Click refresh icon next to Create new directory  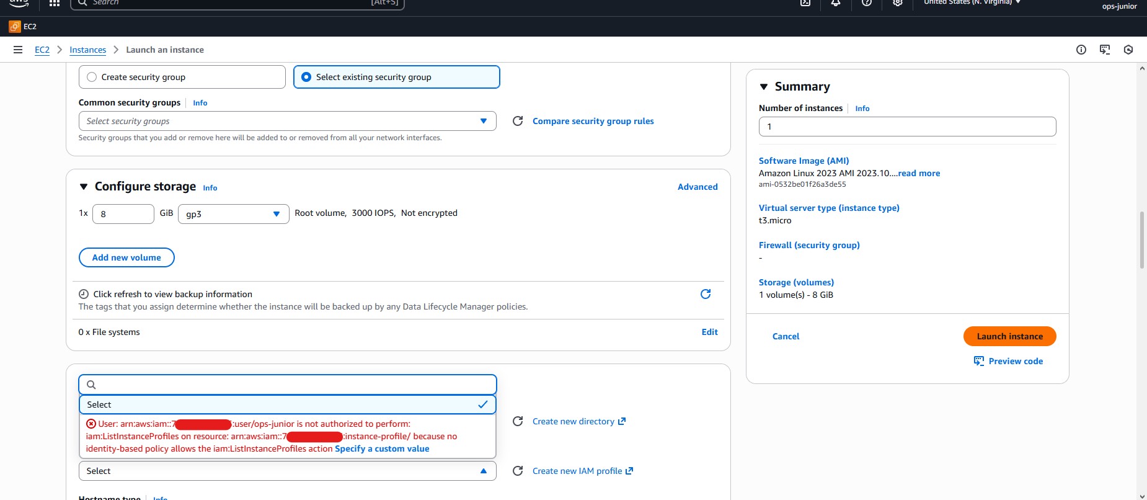(x=518, y=421)
